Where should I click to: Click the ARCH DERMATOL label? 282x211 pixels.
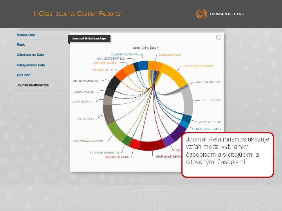[208, 82]
